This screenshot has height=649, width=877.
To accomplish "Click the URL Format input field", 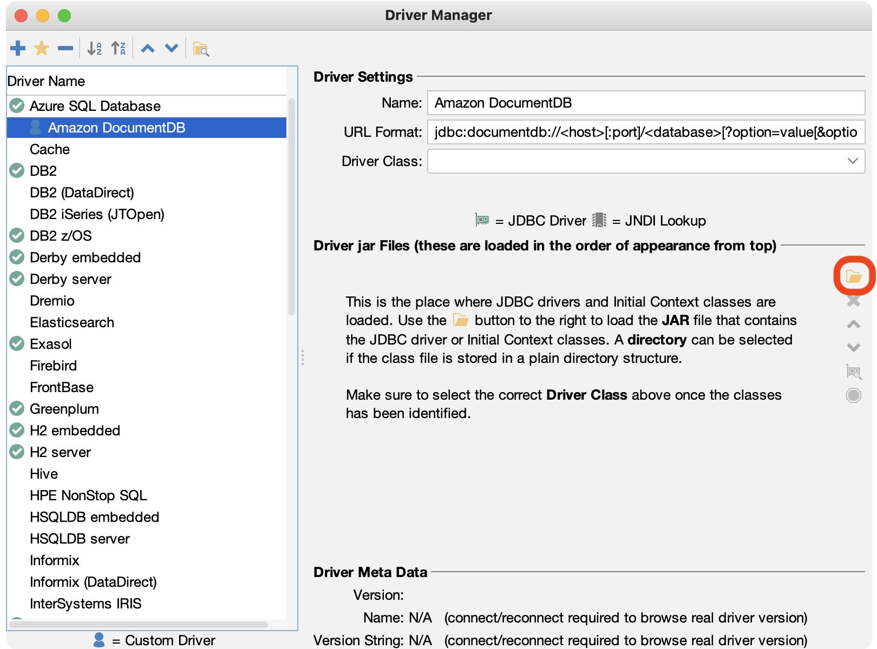I will 646,132.
